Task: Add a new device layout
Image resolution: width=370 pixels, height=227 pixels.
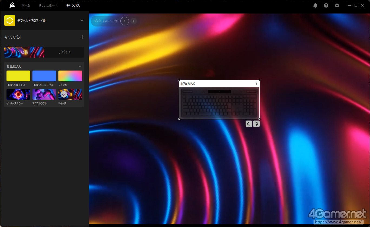Action: point(134,21)
